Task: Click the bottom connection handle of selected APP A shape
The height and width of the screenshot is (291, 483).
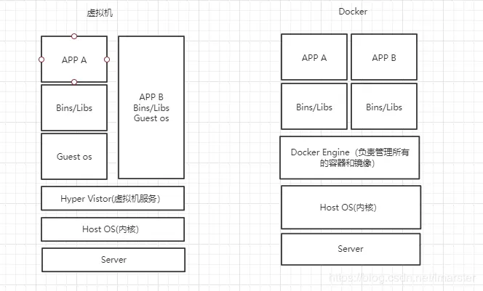Action: [x=74, y=82]
